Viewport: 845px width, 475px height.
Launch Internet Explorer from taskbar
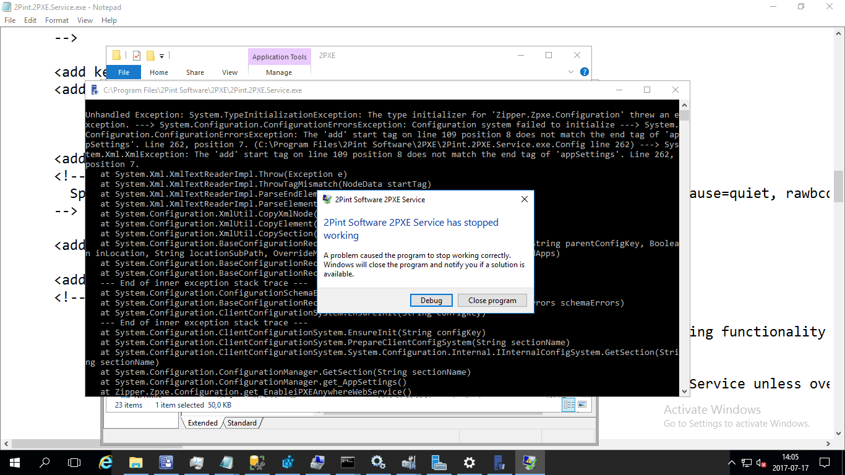click(x=106, y=463)
